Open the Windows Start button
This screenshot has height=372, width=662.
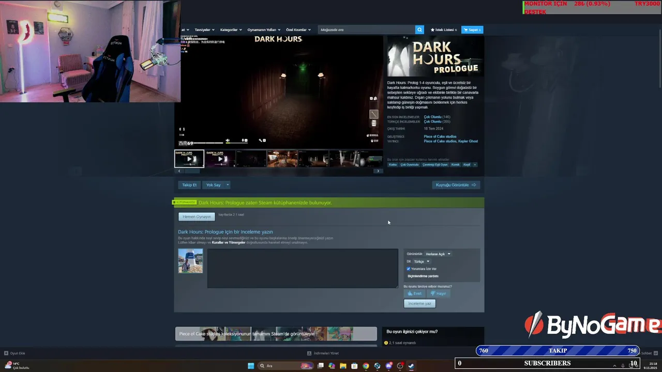pyautogui.click(x=251, y=366)
